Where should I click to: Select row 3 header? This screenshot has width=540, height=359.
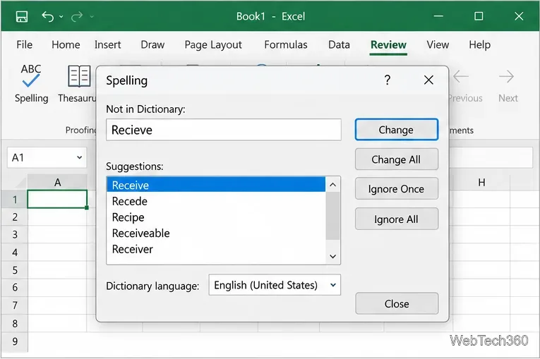pos(14,234)
